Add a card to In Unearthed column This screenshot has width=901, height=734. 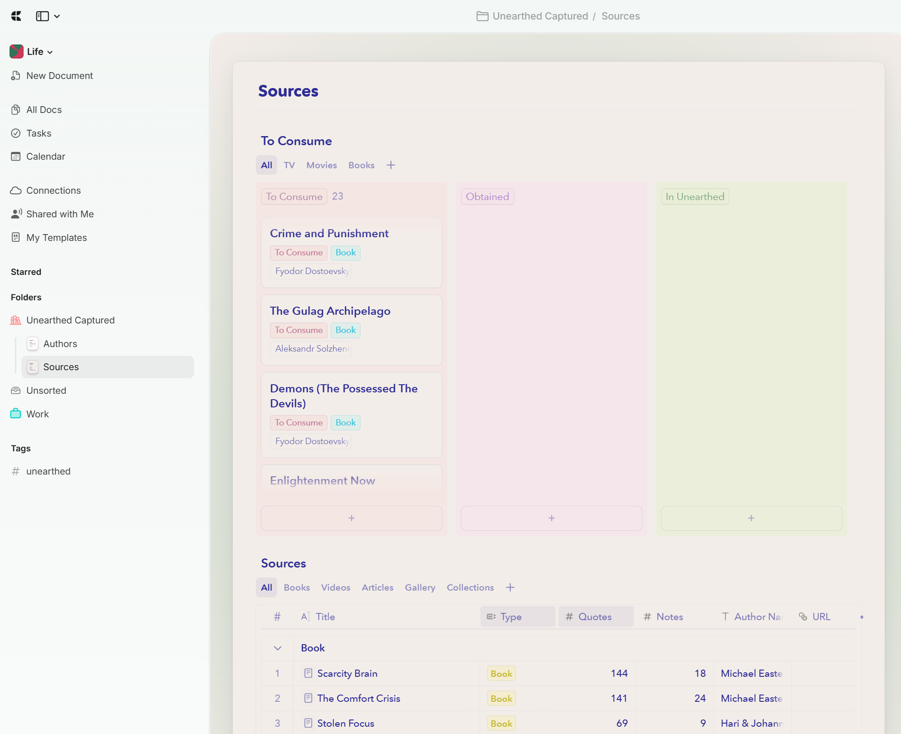(x=752, y=518)
